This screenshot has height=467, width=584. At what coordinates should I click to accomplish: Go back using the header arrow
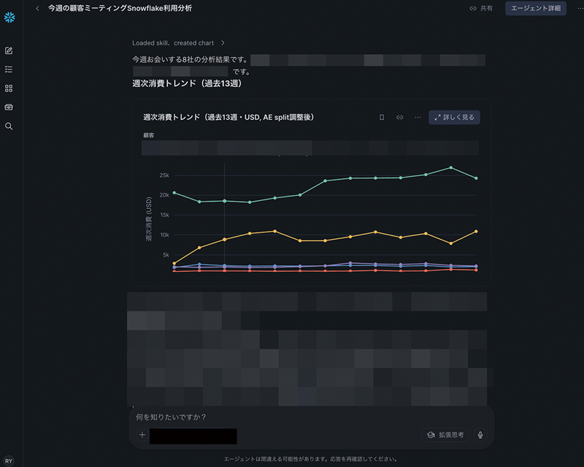tap(37, 8)
